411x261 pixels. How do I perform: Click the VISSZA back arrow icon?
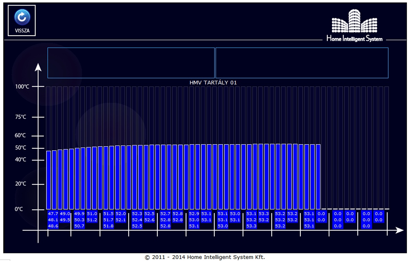point(22,17)
